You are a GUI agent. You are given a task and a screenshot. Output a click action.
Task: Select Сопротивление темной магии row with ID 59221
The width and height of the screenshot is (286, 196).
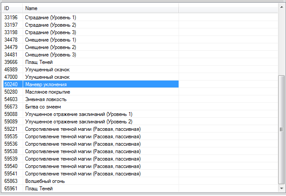tap(83, 129)
